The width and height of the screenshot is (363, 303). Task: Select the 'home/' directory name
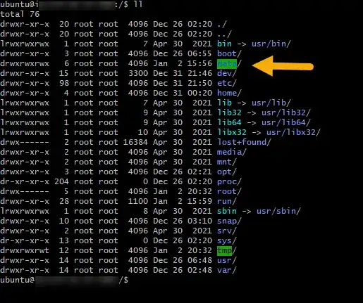pyautogui.click(x=229, y=93)
